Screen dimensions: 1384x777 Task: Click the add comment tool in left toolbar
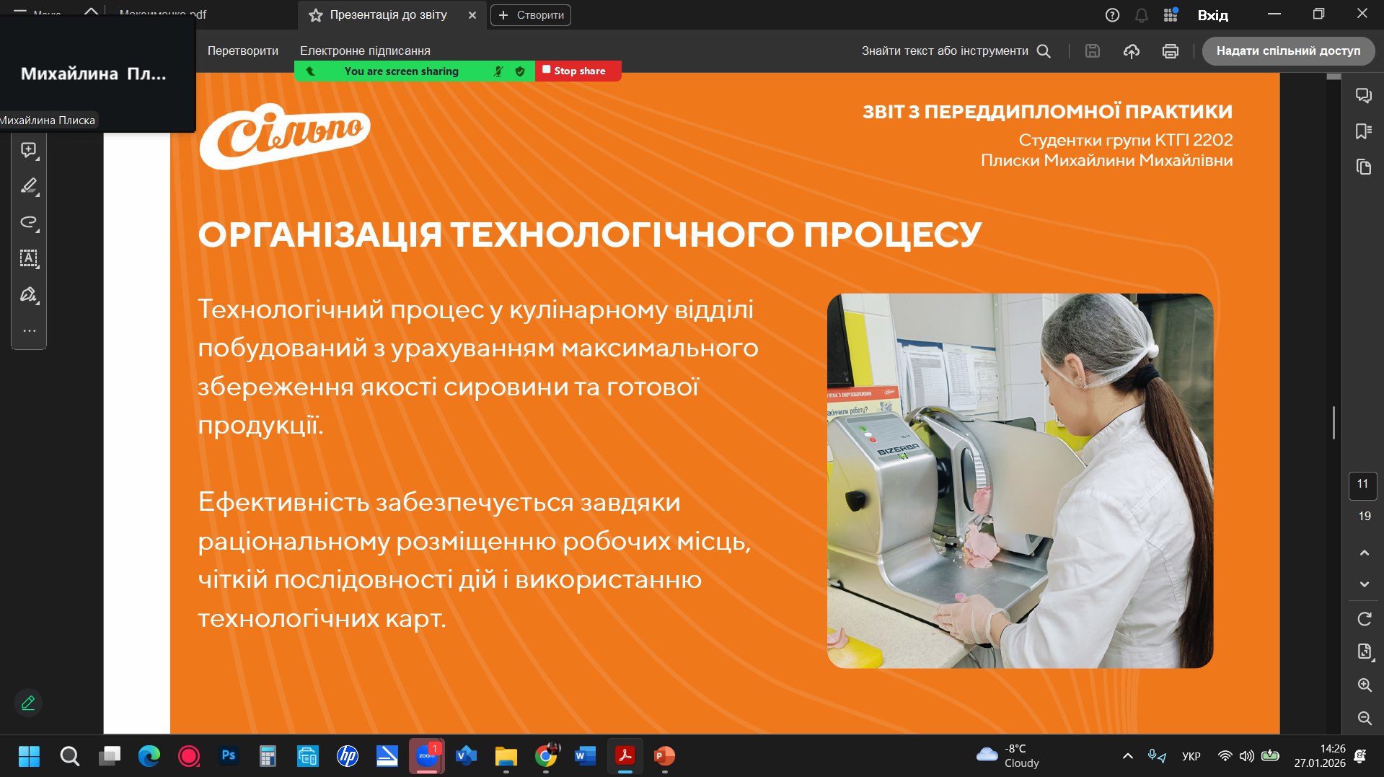[29, 150]
